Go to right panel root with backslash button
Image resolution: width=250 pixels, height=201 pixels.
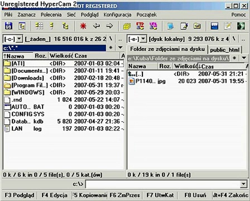pyautogui.click(x=234, y=39)
